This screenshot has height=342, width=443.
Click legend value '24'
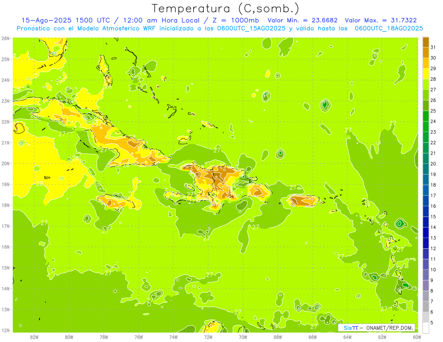[x=433, y=121]
